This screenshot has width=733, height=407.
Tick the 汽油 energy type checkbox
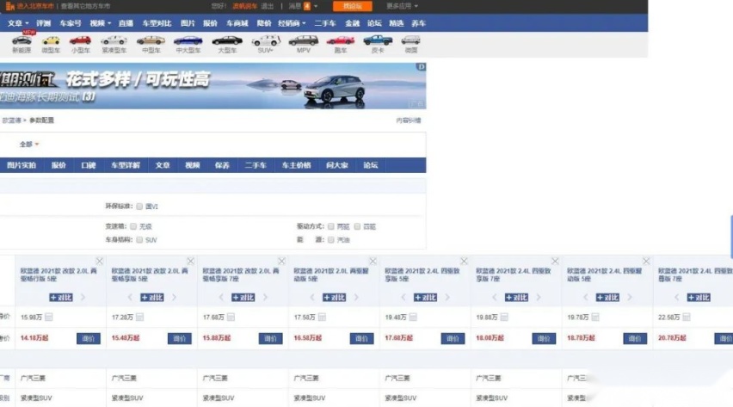[x=331, y=240]
